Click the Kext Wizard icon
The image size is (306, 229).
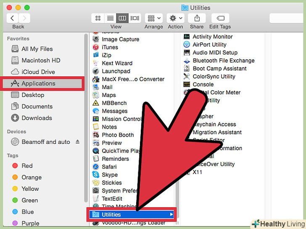click(x=96, y=63)
